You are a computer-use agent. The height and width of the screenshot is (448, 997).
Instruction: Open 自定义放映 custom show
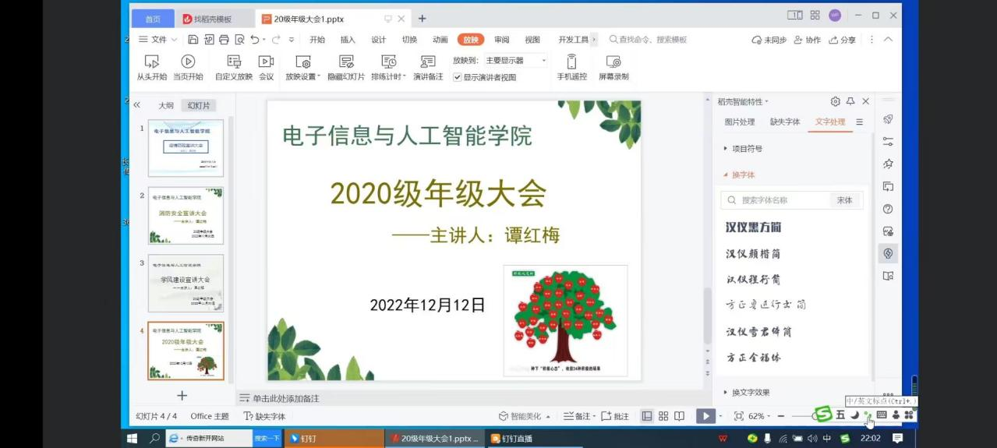click(x=233, y=62)
